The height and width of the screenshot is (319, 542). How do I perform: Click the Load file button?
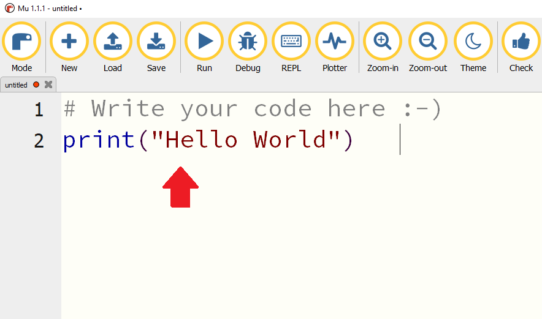tap(113, 47)
